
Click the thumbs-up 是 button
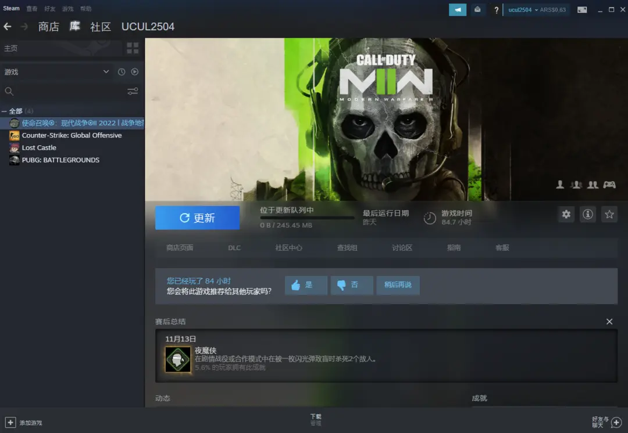pos(306,285)
